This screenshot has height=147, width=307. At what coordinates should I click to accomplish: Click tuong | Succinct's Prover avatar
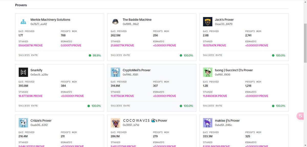click(x=208, y=72)
